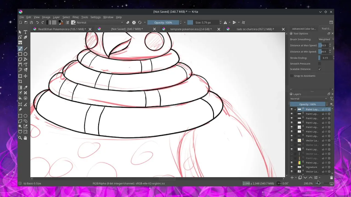Toggle visibility of the selected top Paint Layer

pos(291,109)
